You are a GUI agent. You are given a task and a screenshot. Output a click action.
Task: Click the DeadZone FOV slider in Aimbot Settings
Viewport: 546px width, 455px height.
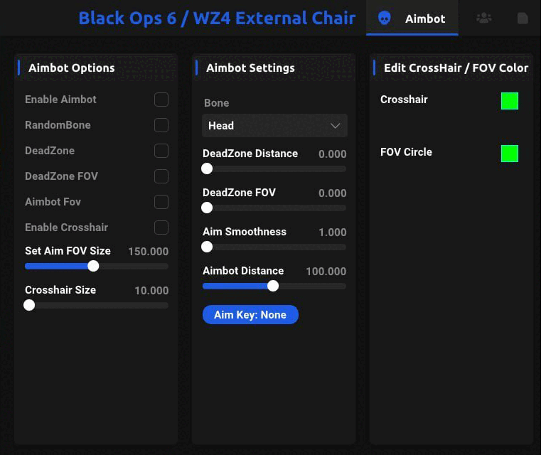coord(274,208)
